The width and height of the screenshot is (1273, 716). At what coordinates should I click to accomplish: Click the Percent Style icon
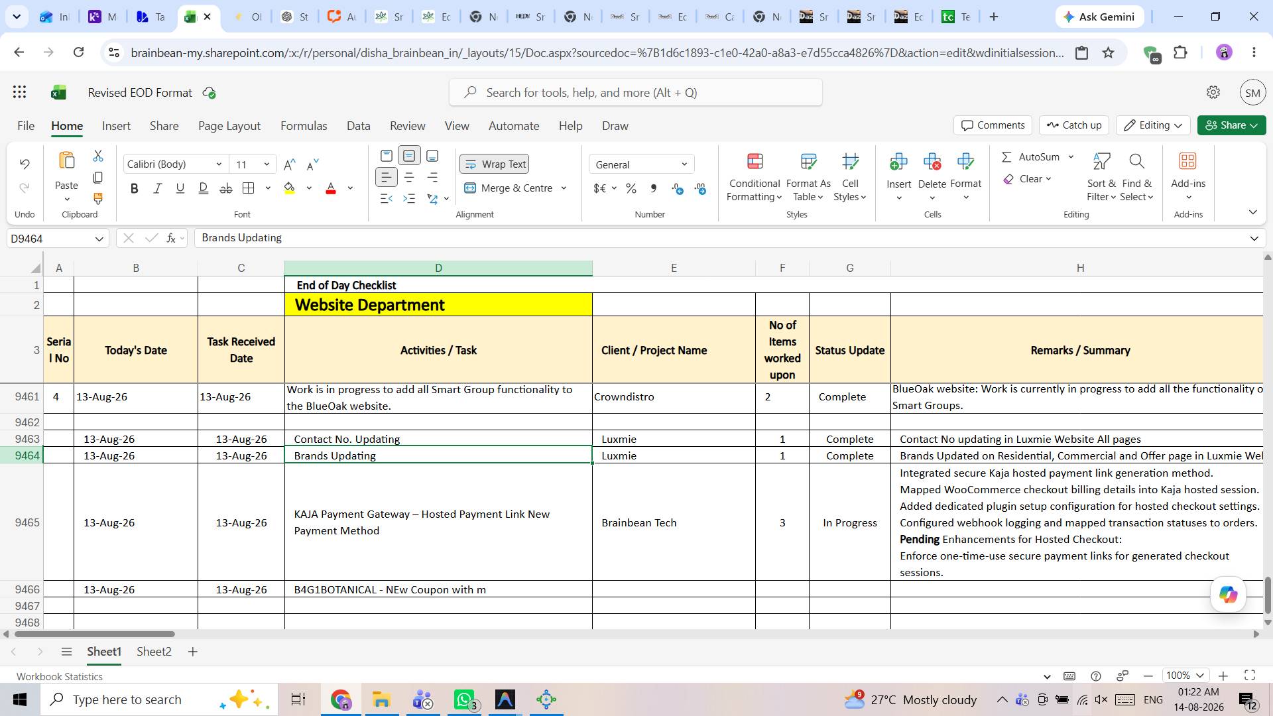pyautogui.click(x=631, y=189)
